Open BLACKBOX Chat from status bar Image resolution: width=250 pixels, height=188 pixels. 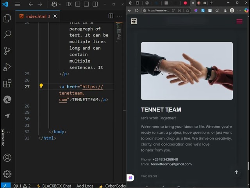[54, 186]
